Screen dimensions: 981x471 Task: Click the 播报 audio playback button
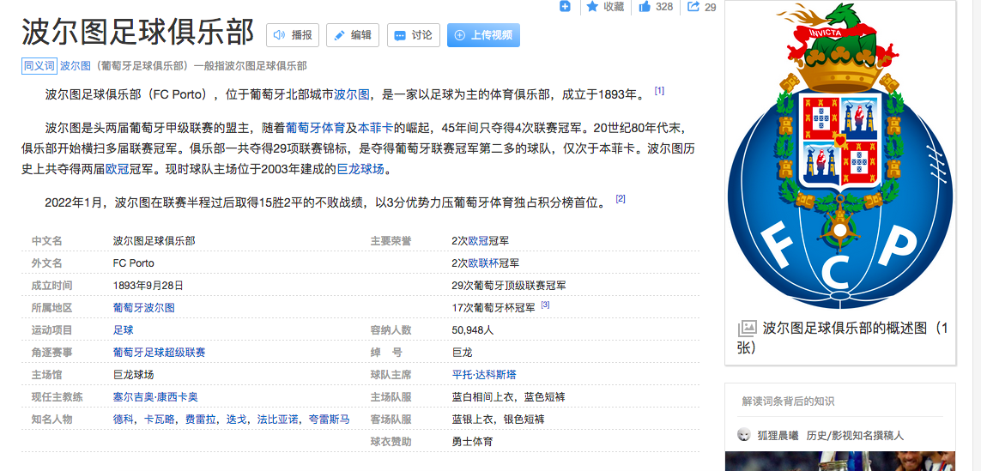[x=293, y=35]
